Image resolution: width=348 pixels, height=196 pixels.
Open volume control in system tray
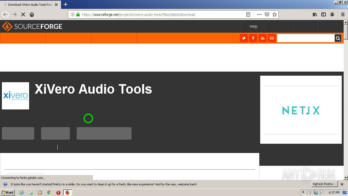pos(309,192)
